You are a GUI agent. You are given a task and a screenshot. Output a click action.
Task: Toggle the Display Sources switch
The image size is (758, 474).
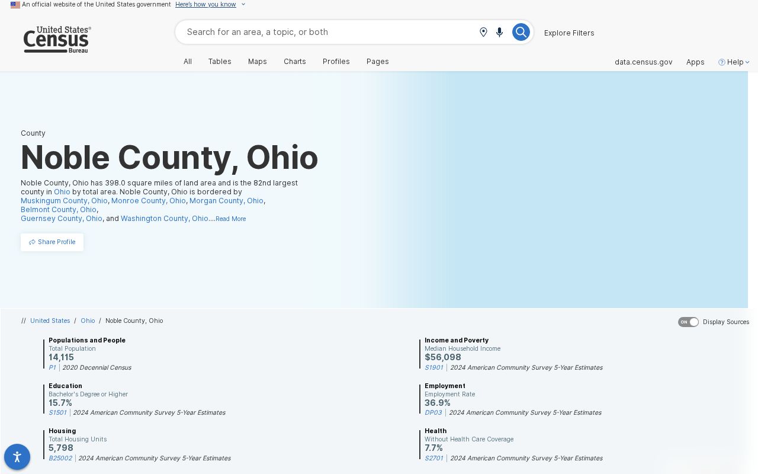click(x=689, y=322)
